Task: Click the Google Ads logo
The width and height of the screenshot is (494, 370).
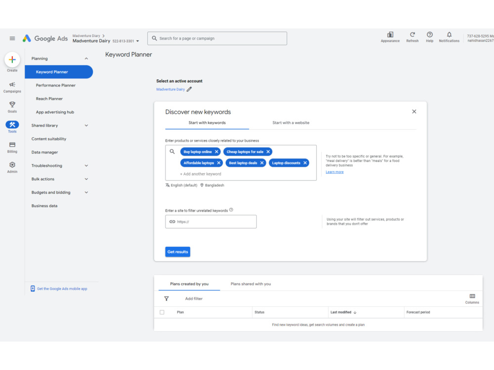Action: pos(45,38)
